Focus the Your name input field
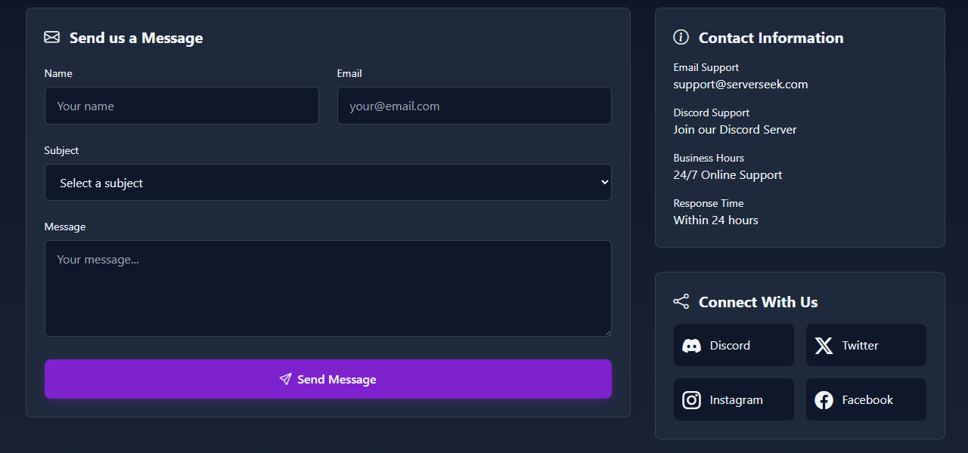The height and width of the screenshot is (453, 968). point(181,106)
